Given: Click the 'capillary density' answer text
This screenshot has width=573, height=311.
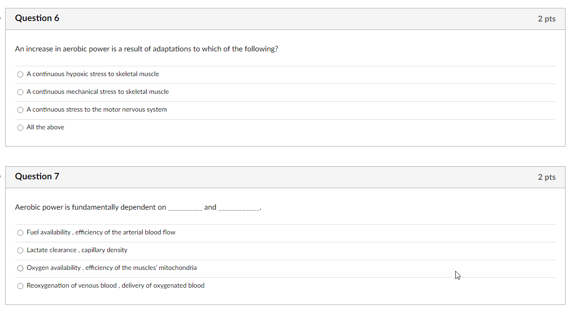Looking at the screenshot, I should [105, 250].
